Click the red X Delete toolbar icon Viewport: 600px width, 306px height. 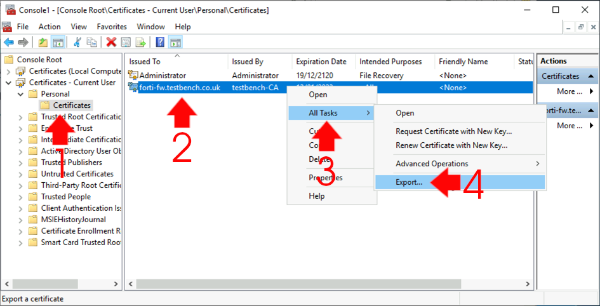[111, 42]
